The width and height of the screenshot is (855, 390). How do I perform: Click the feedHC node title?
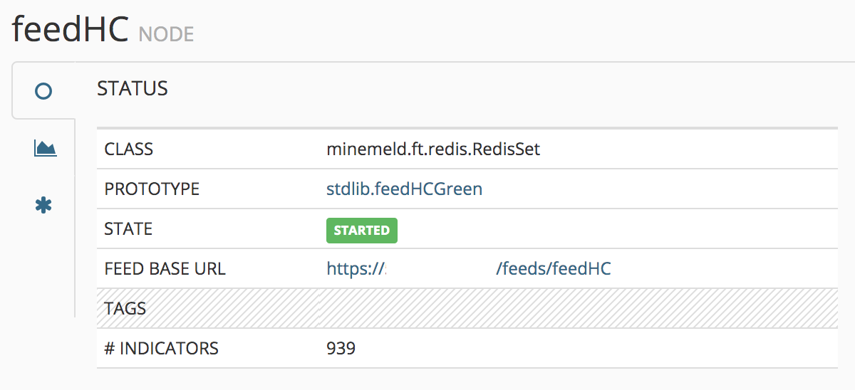click(70, 29)
